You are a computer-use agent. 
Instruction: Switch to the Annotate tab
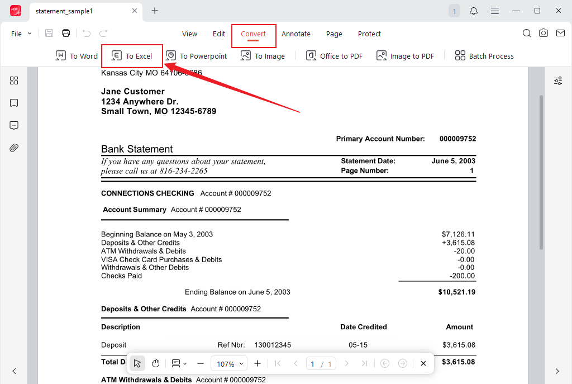coord(296,34)
